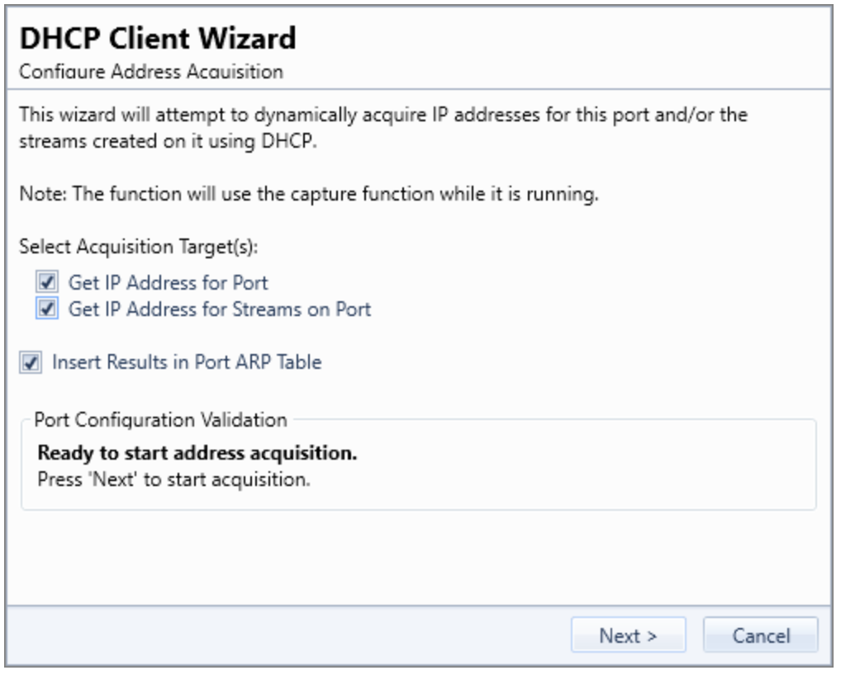Viewport: 841px width, 675px height.
Task: Cancel the DHCP Client Wizard
Action: [761, 635]
